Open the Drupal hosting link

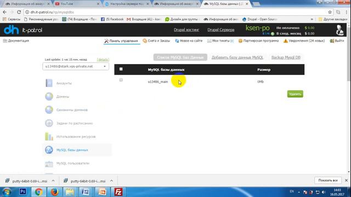186,30
